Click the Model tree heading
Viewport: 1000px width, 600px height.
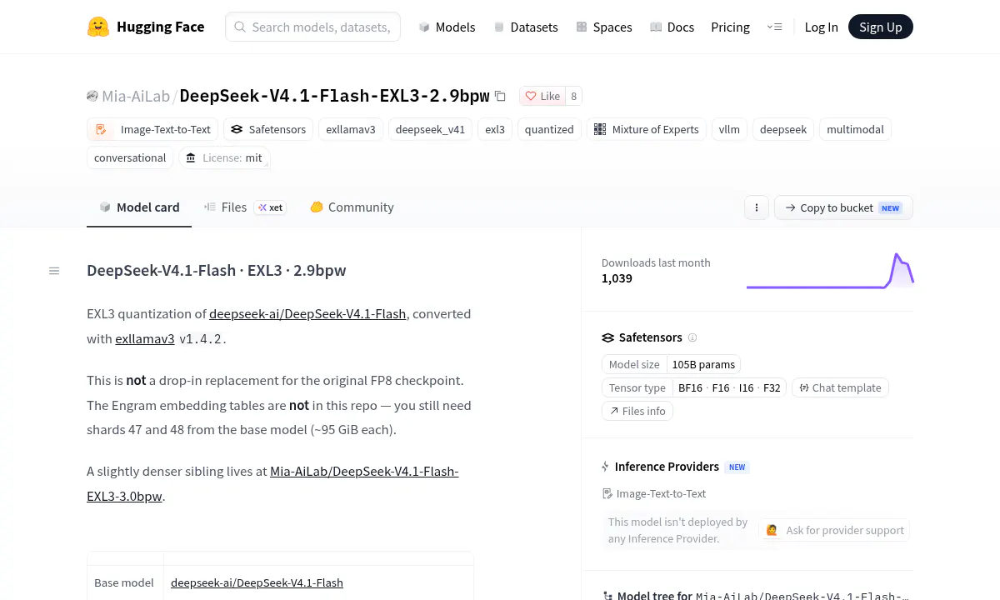[654, 596]
